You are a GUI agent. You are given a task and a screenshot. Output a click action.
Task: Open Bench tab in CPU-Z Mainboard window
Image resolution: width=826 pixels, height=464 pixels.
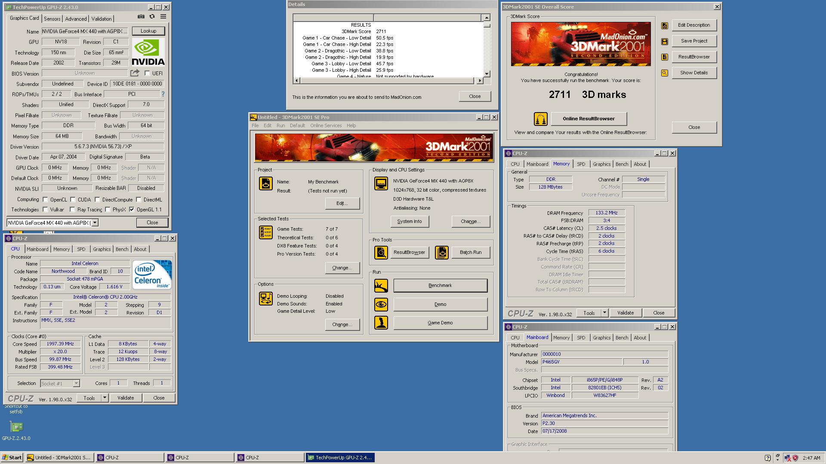622,338
